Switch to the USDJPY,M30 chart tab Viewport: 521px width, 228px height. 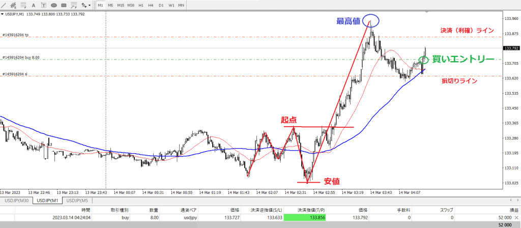[x=16, y=201]
